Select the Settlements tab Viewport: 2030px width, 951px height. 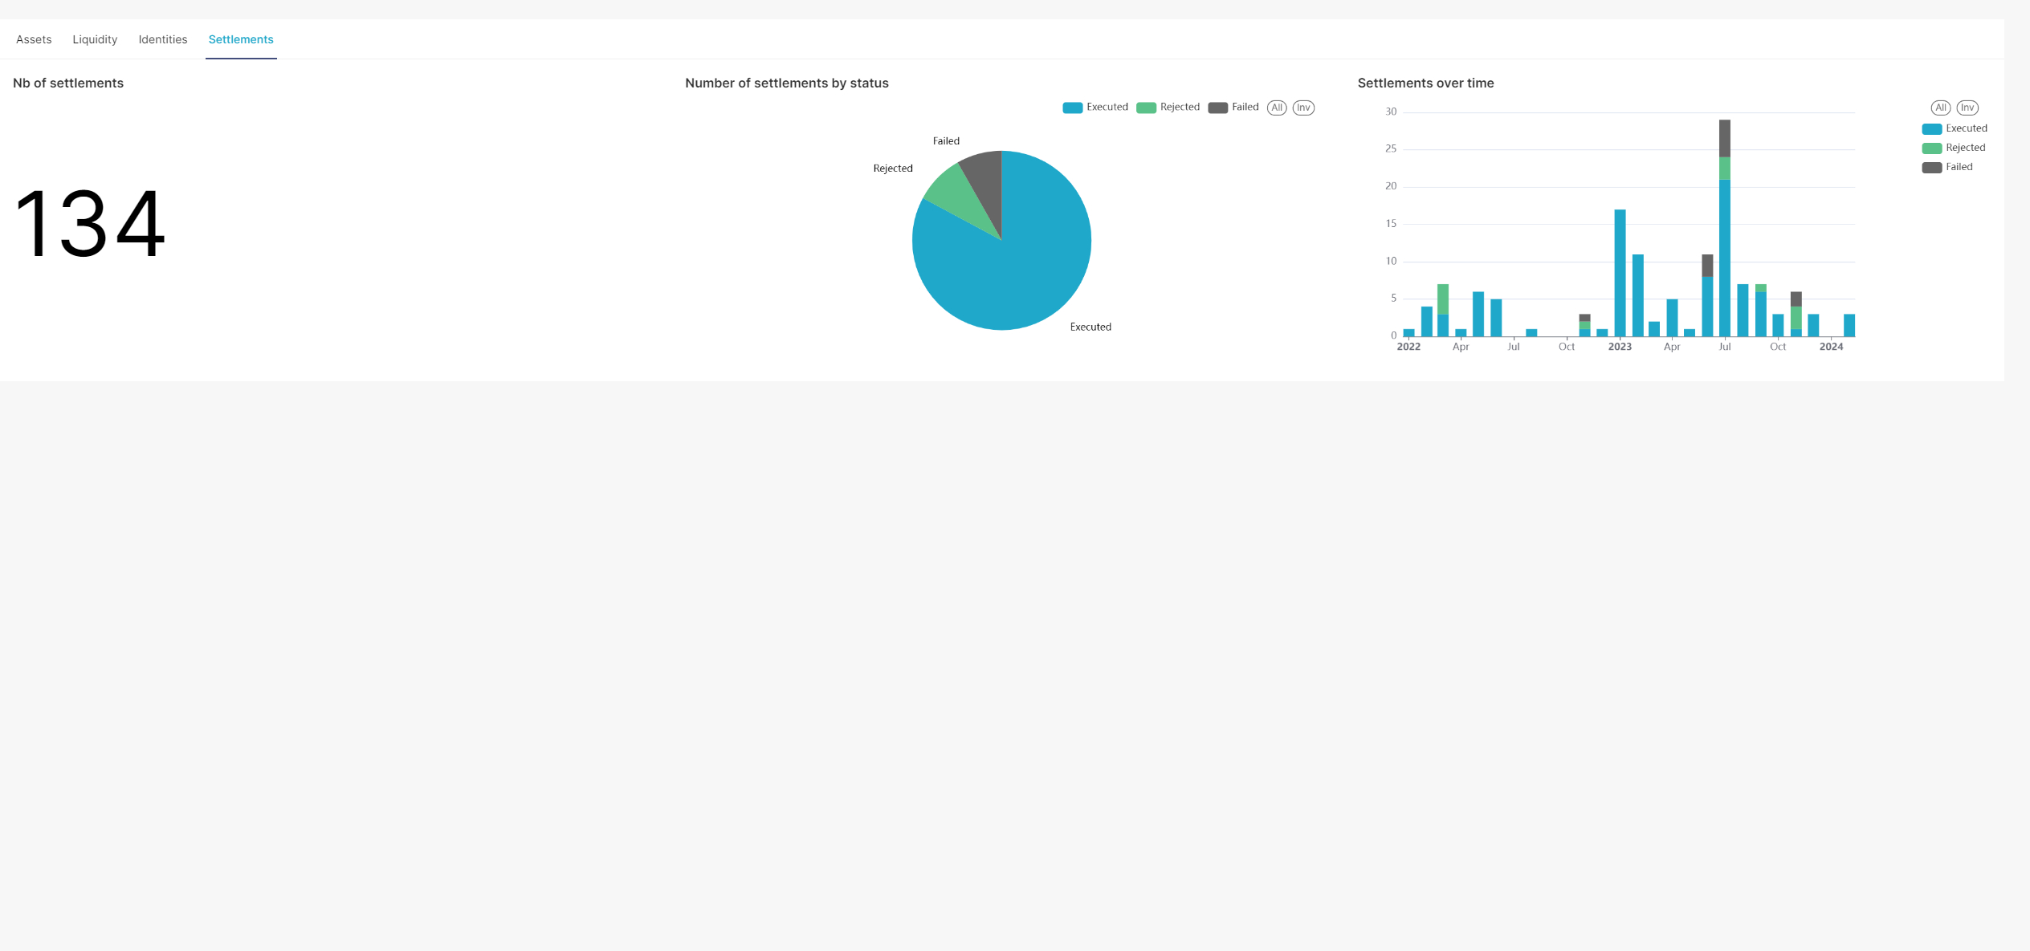[241, 39]
